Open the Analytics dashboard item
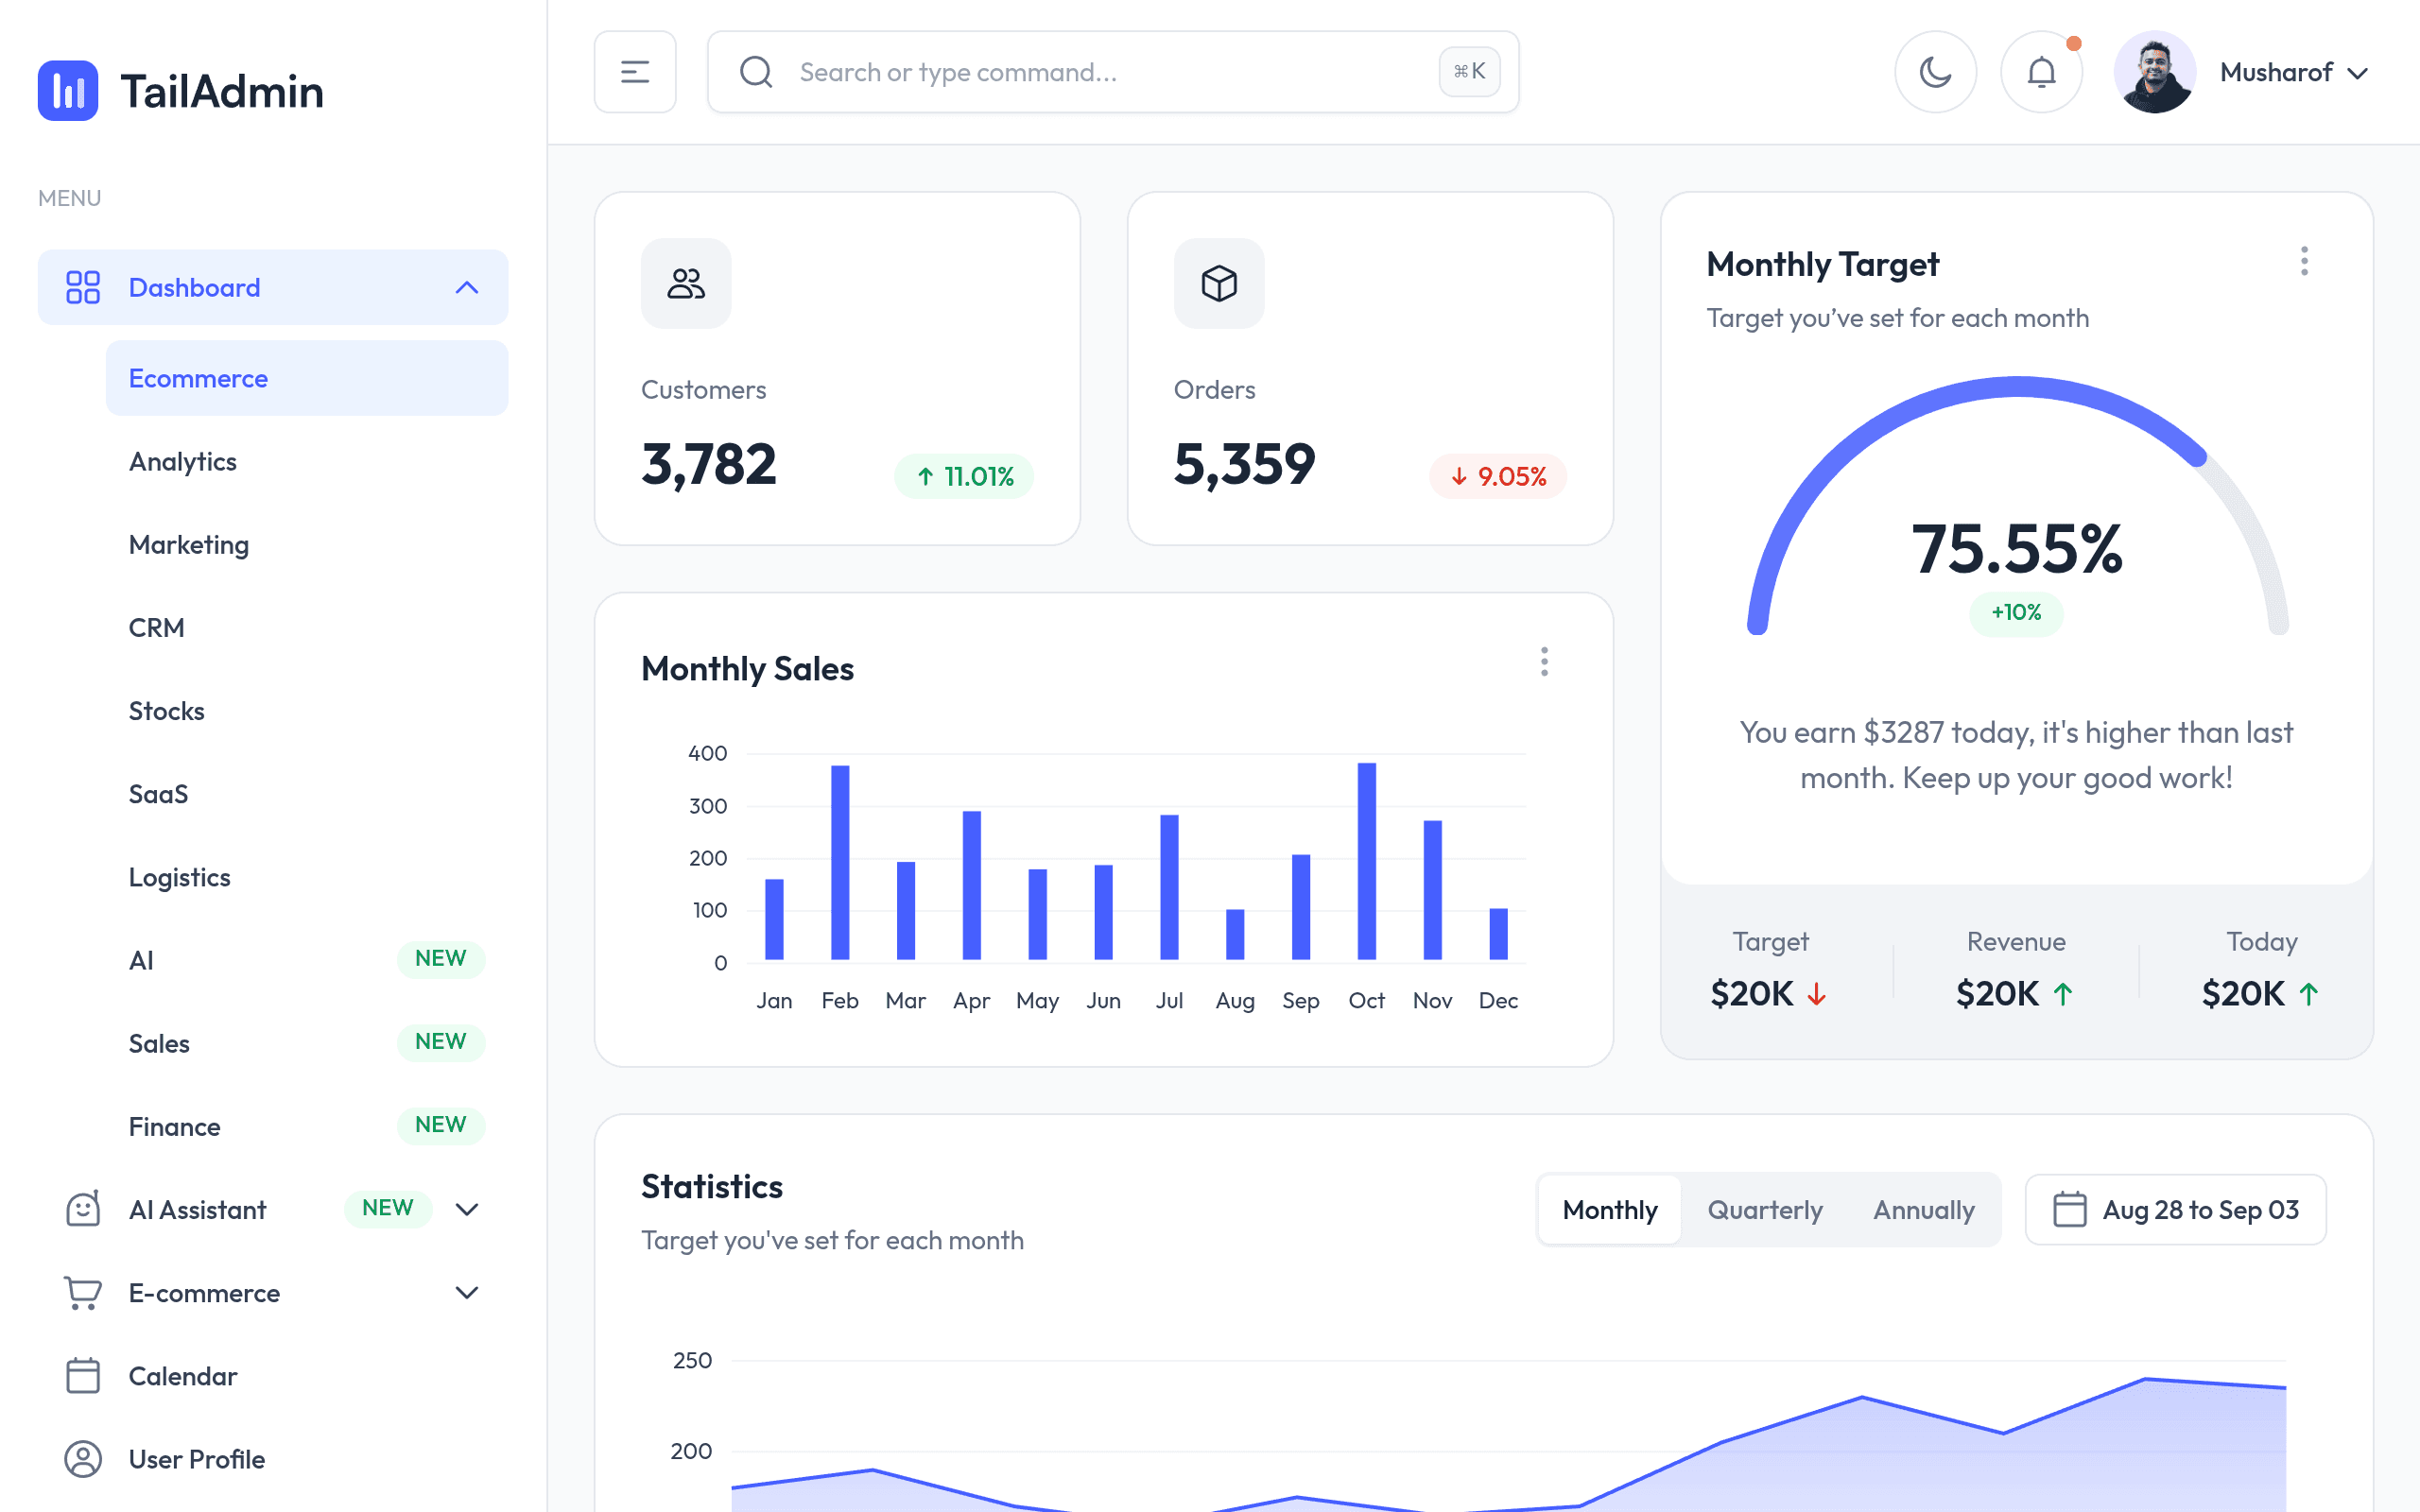The image size is (2420, 1512). (x=307, y=461)
